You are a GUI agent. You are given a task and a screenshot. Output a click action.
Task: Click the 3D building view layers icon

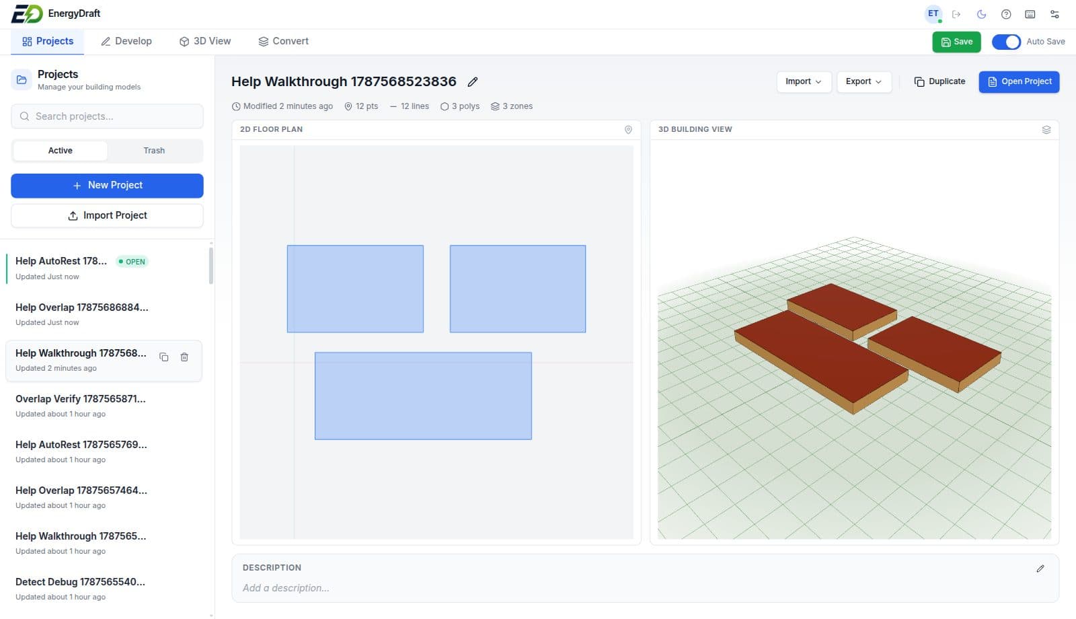click(1046, 129)
